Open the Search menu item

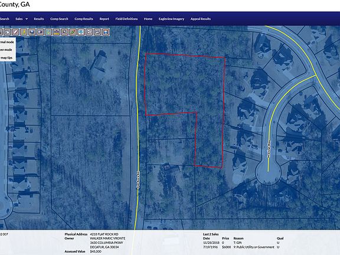[x=5, y=19]
